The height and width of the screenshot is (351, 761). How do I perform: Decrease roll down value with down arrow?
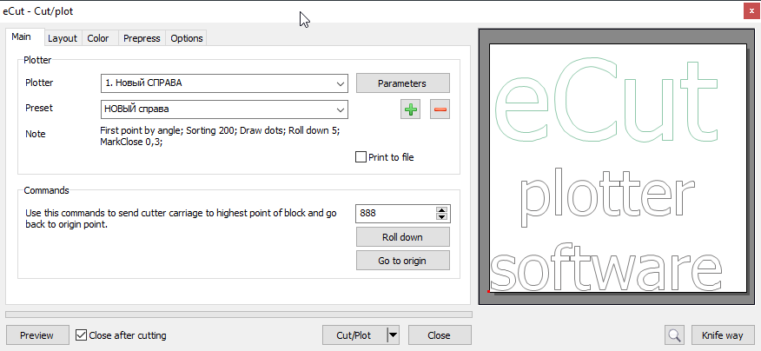point(441,216)
